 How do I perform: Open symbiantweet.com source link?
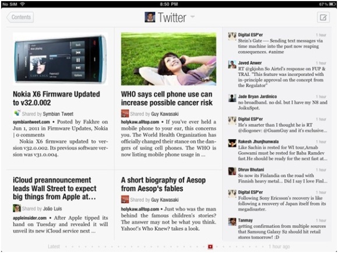[x=31, y=122]
